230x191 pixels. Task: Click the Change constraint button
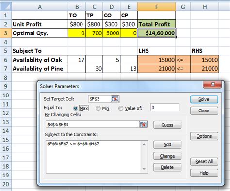tap(167, 156)
